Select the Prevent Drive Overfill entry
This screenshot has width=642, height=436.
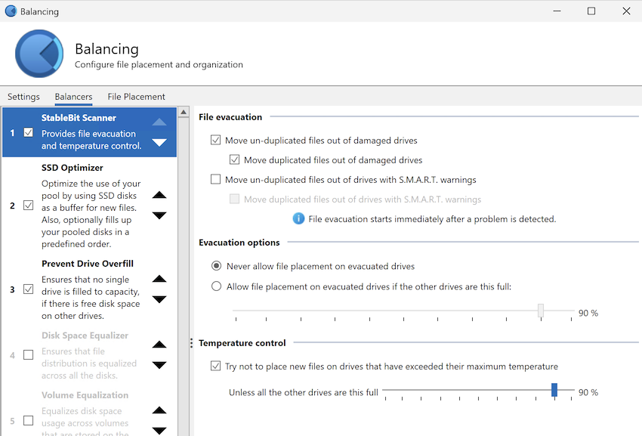pos(90,289)
